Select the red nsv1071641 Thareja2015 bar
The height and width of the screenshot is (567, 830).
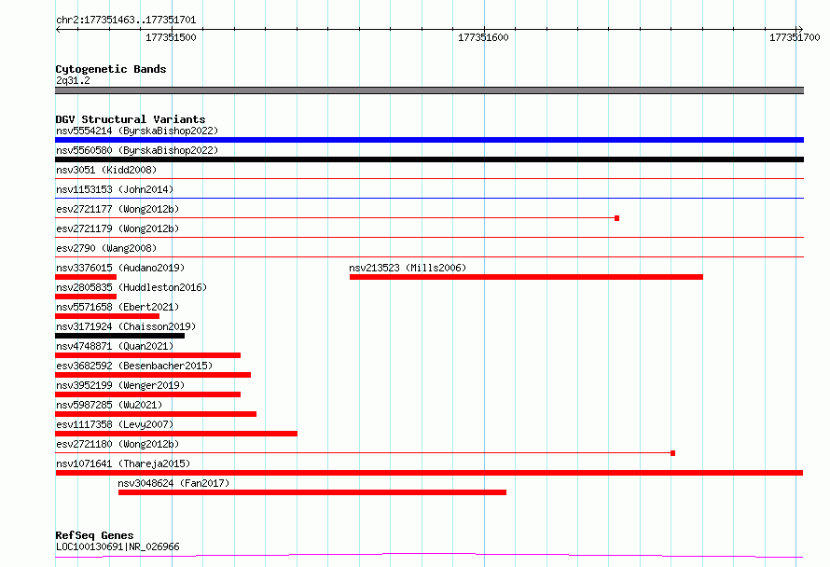(x=429, y=473)
